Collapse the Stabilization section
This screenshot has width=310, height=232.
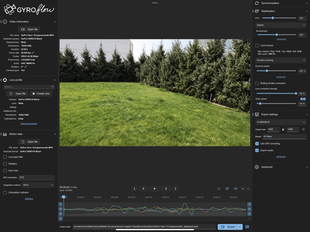point(307,11)
